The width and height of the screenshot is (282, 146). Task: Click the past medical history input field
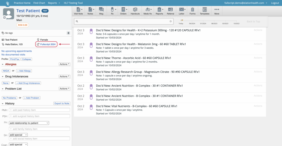(39, 110)
